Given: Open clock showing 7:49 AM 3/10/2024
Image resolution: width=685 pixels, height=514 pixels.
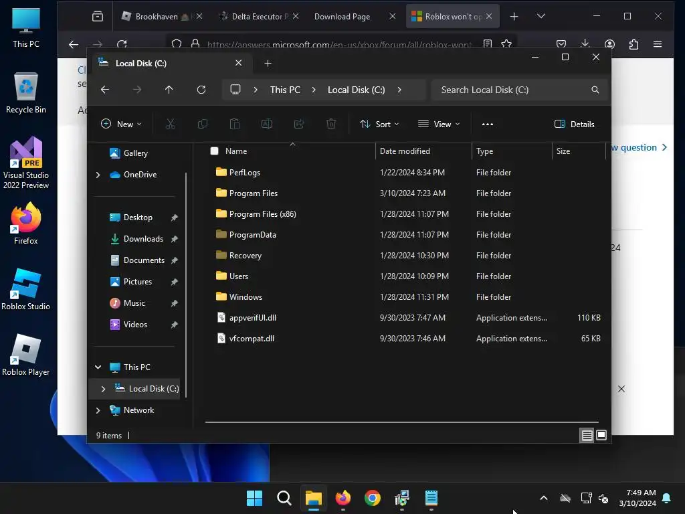Looking at the screenshot, I should tap(638, 498).
